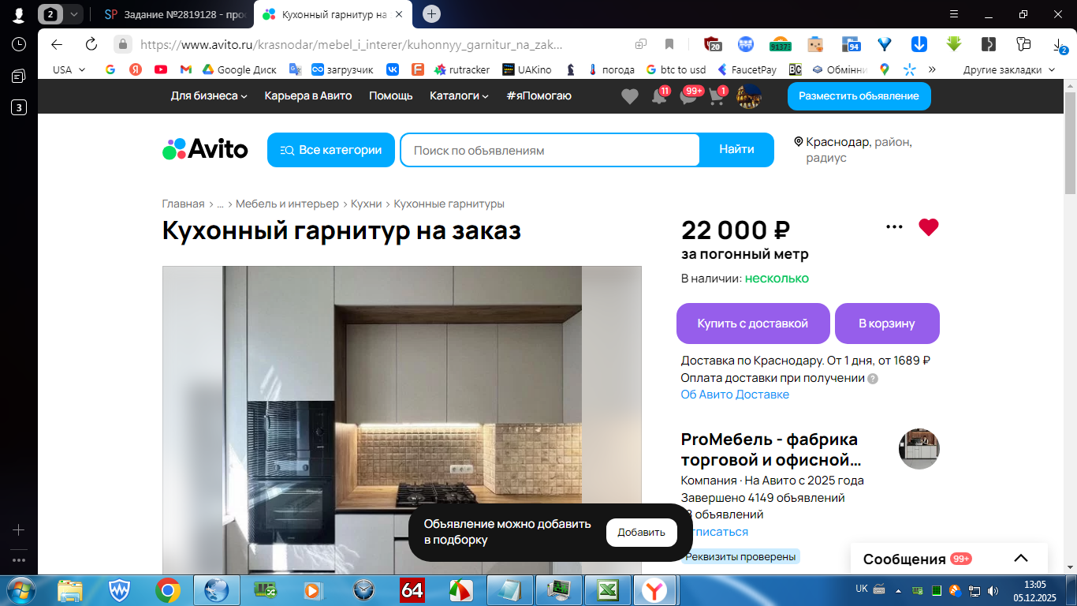Click the blue download arrow extension icon
Image resolution: width=1077 pixels, height=606 pixels.
click(x=919, y=44)
